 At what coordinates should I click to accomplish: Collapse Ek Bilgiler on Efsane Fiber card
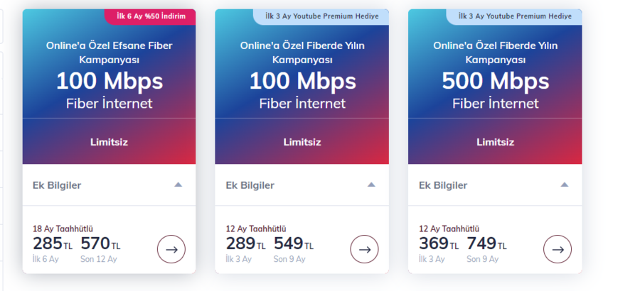178,185
